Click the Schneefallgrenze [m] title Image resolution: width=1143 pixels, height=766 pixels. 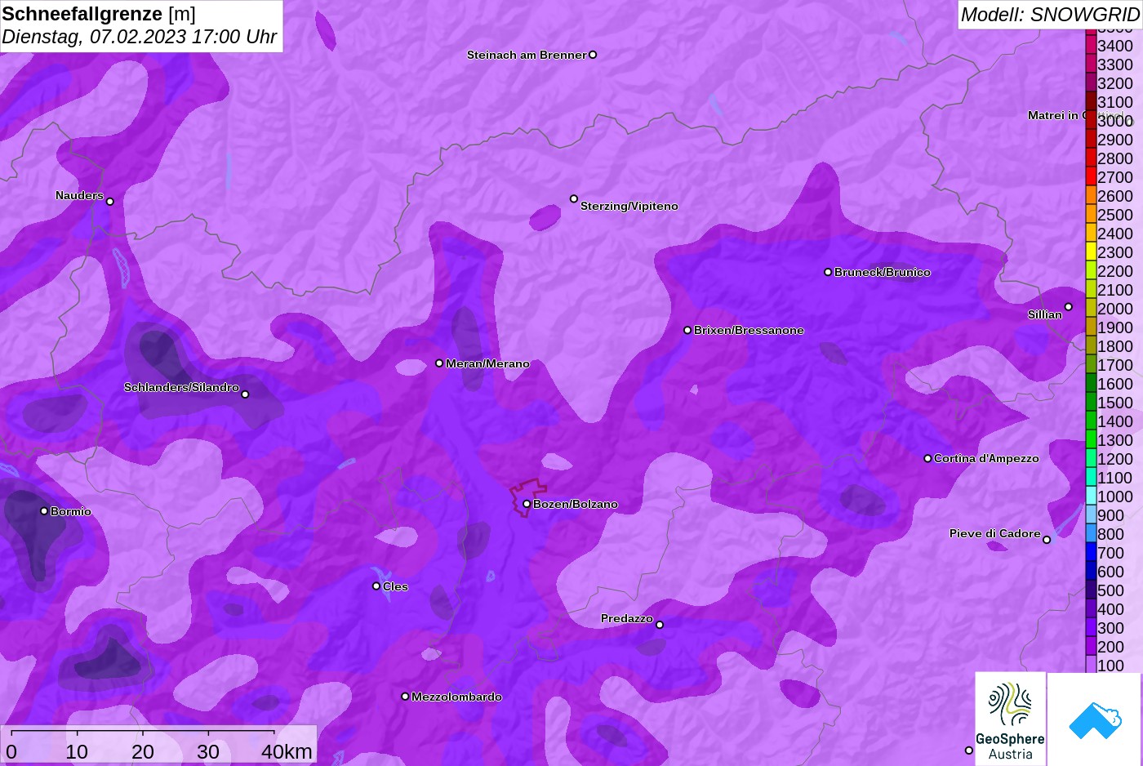(x=99, y=14)
